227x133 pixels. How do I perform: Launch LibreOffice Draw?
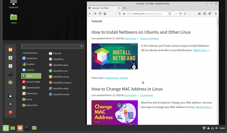pyautogui.click(x=59, y=77)
